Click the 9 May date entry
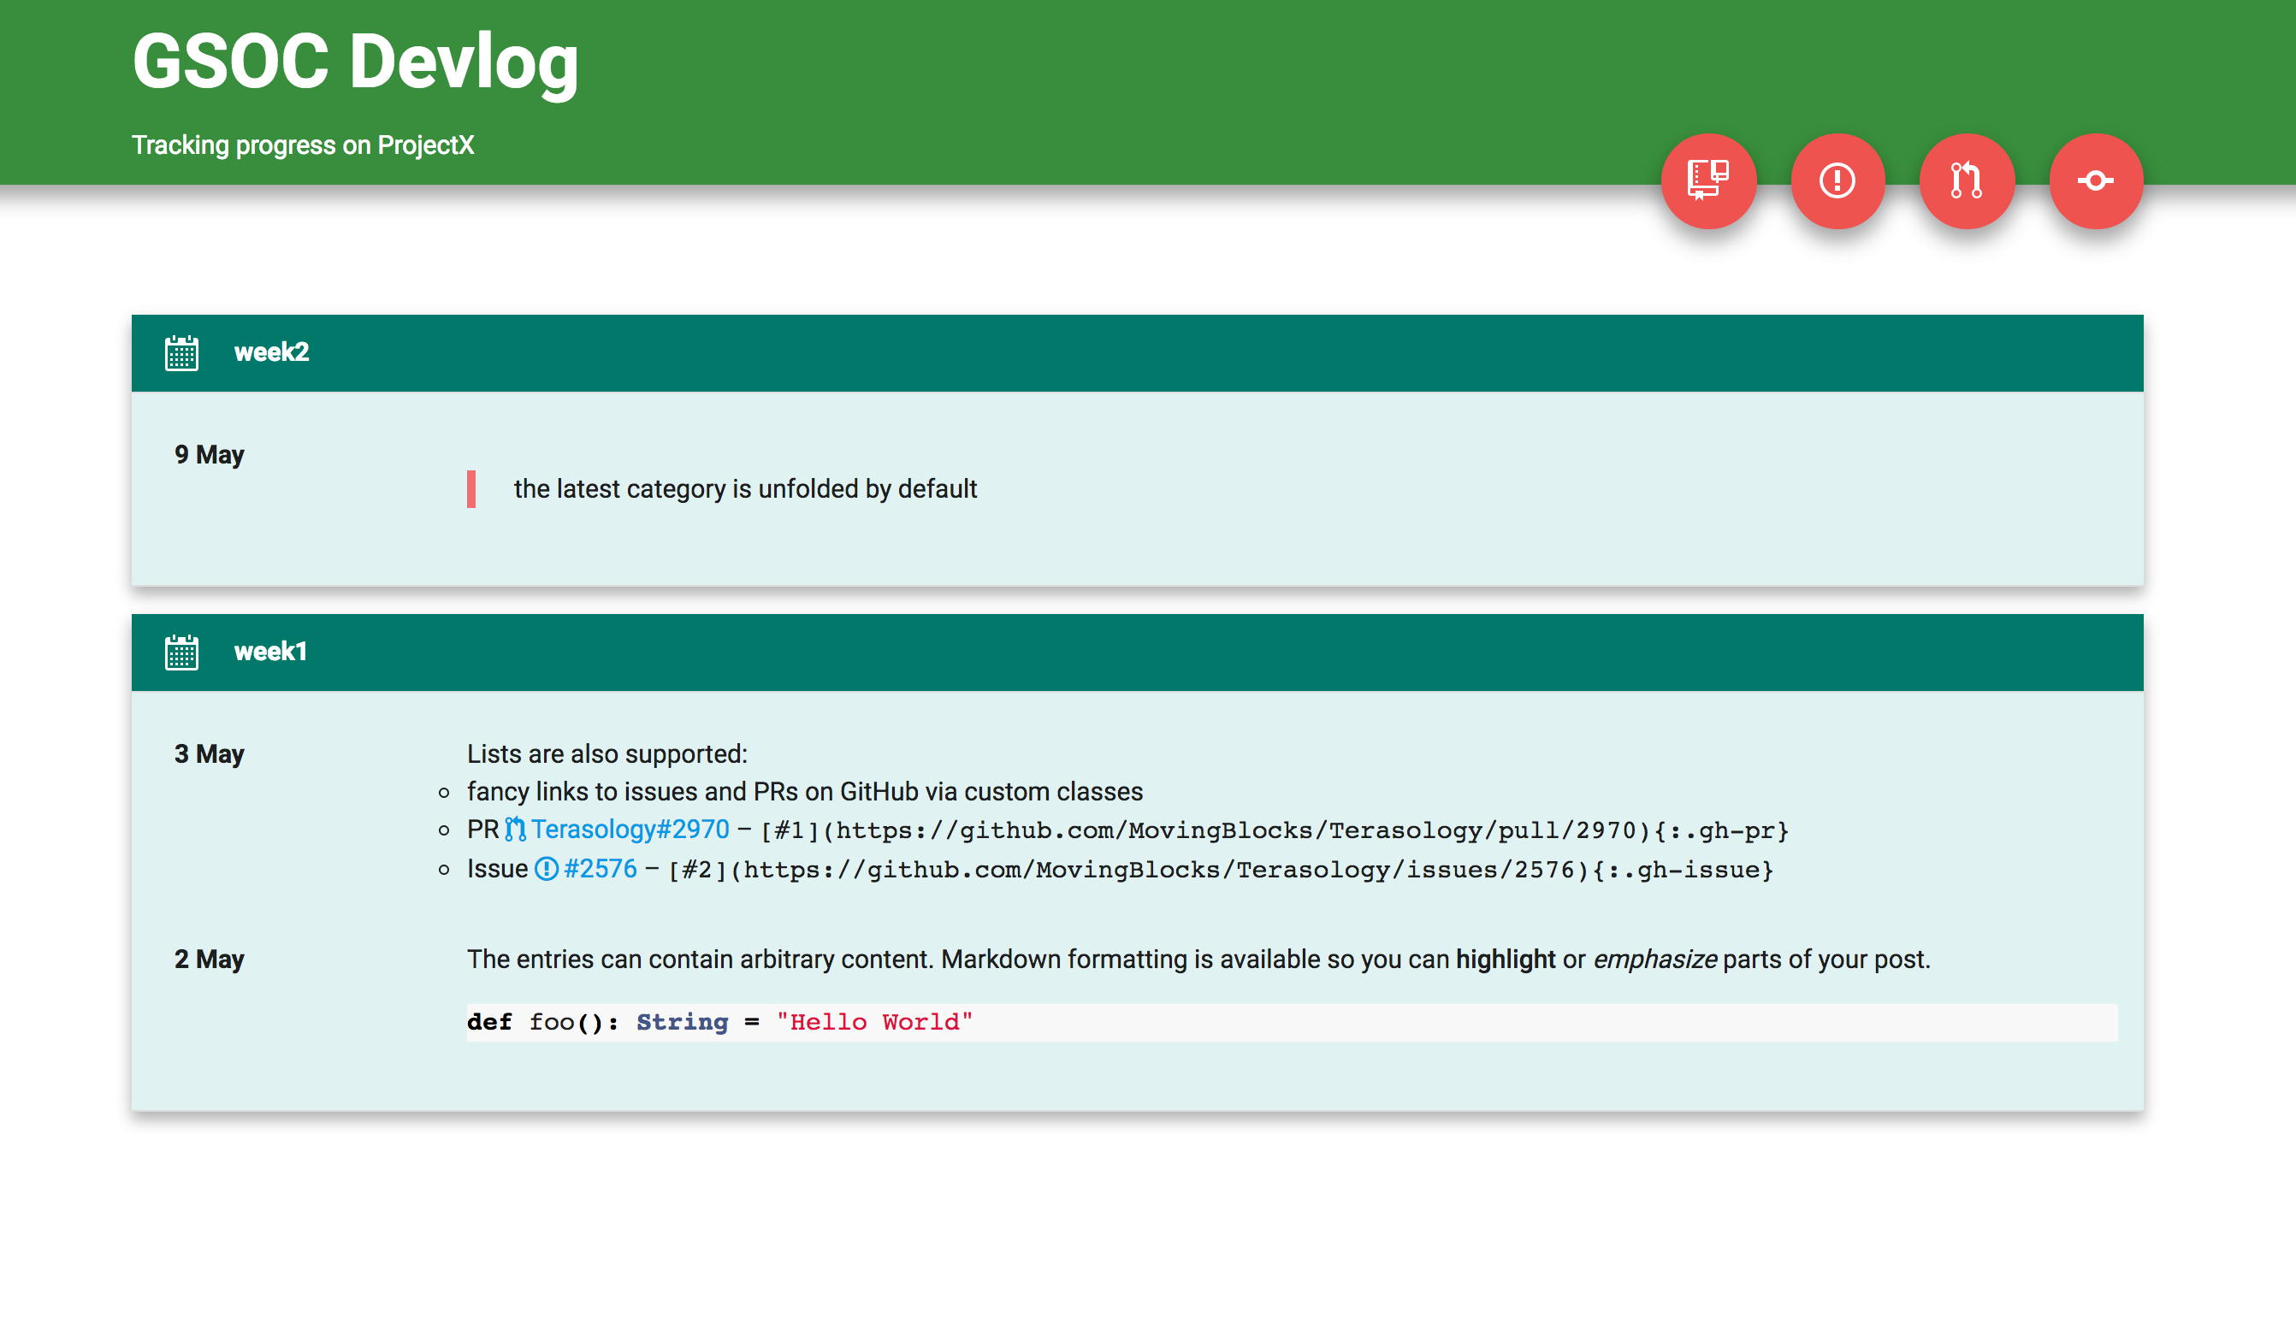 point(209,455)
